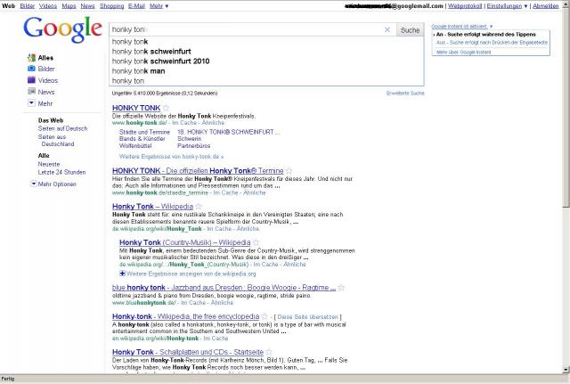Open '18. HONKY TONK® SCHWEINFURT' sitelink
The image size is (570, 384).
[x=228, y=132]
